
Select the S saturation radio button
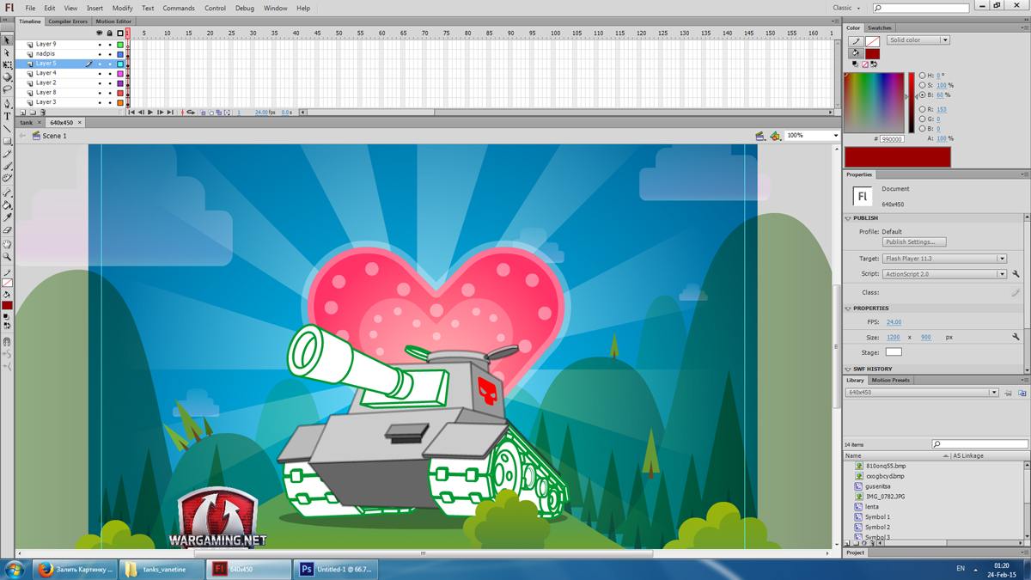(922, 85)
